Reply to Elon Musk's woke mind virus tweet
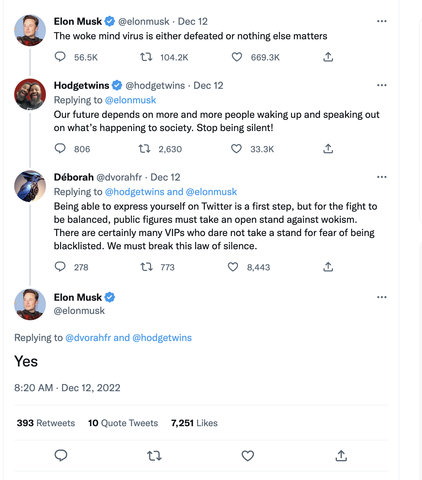 coord(60,57)
